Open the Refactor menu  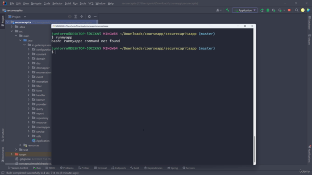click(x=58, y=3)
